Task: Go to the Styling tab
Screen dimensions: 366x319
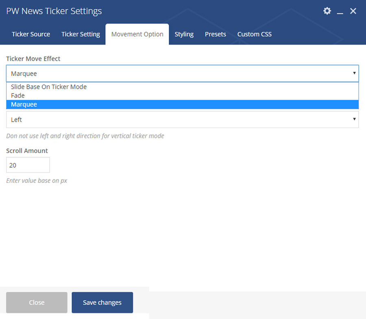Action: pyautogui.click(x=184, y=34)
